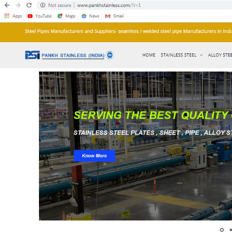Select the filled carousel slide indicator dot
Viewport: 232px width, 232px height.
point(231,230)
